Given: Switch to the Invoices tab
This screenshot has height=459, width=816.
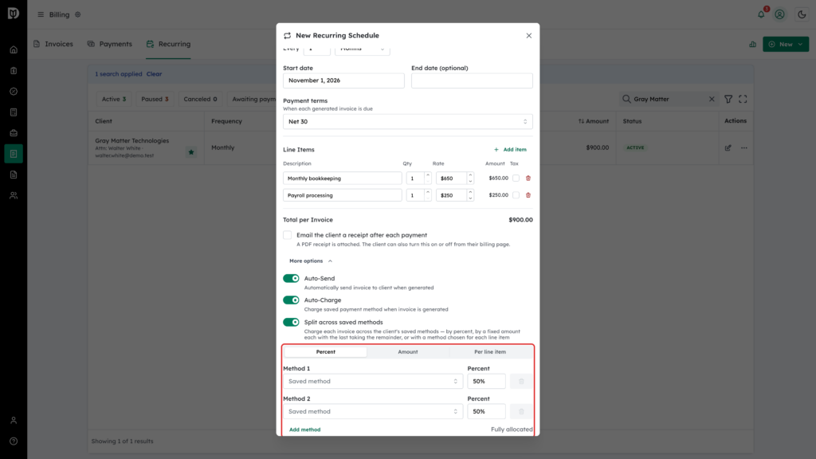Looking at the screenshot, I should coord(53,45).
